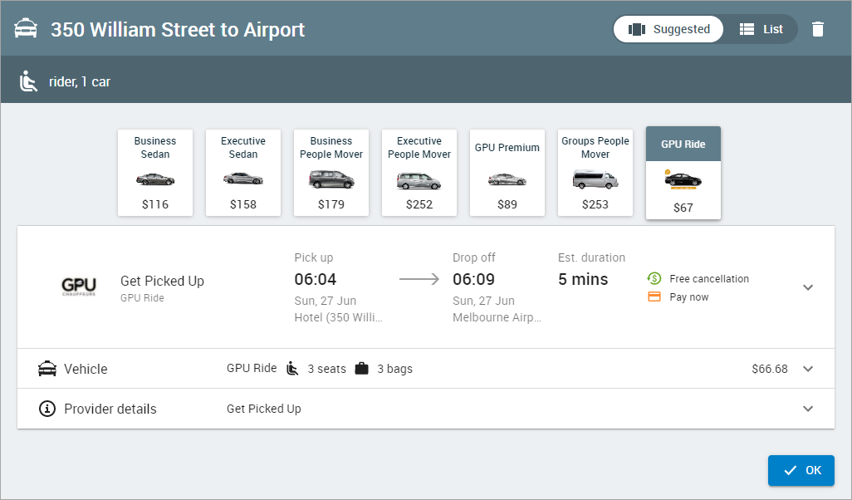The height and width of the screenshot is (500, 852).
Task: Click the 'Hotel (350 Willi...' pickup location
Action: 339,317
